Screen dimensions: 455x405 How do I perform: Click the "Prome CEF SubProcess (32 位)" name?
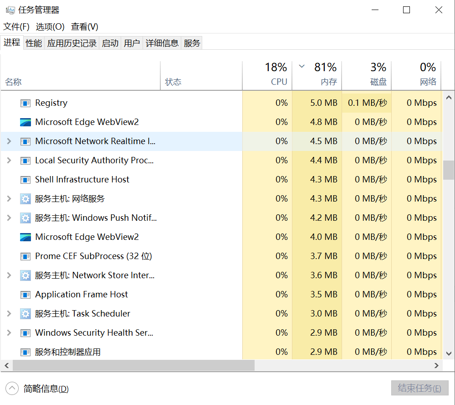point(93,256)
